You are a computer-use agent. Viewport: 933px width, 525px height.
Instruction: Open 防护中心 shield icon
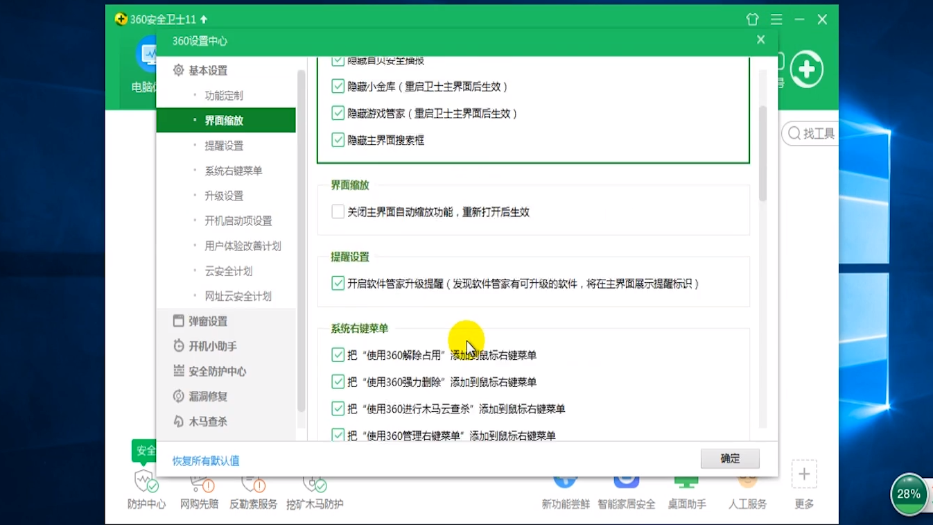[146, 480]
